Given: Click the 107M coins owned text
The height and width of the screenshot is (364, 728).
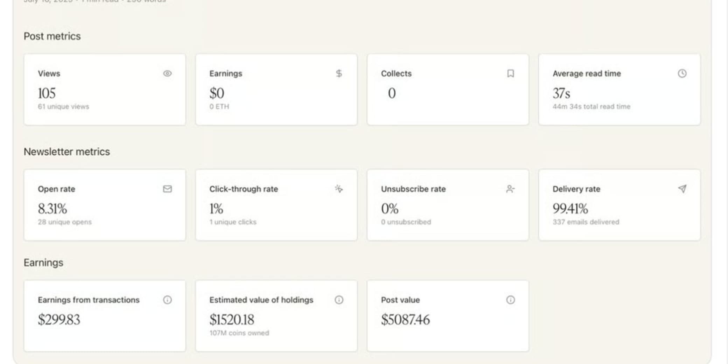Looking at the screenshot, I should pos(239,333).
